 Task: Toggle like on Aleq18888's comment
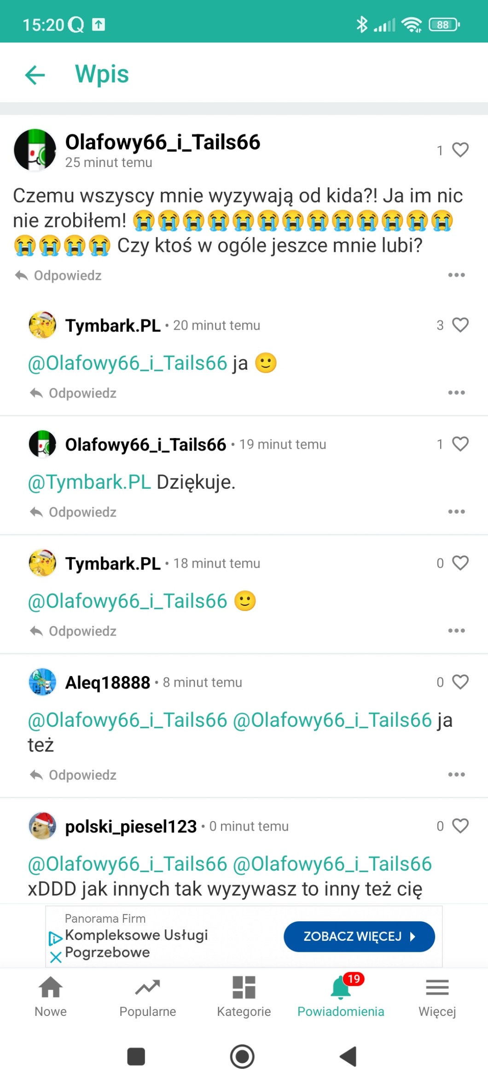coord(460,682)
